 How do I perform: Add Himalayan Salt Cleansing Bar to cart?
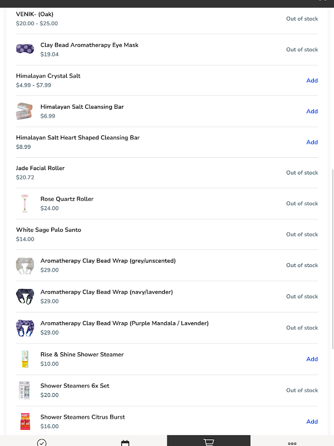tap(312, 111)
